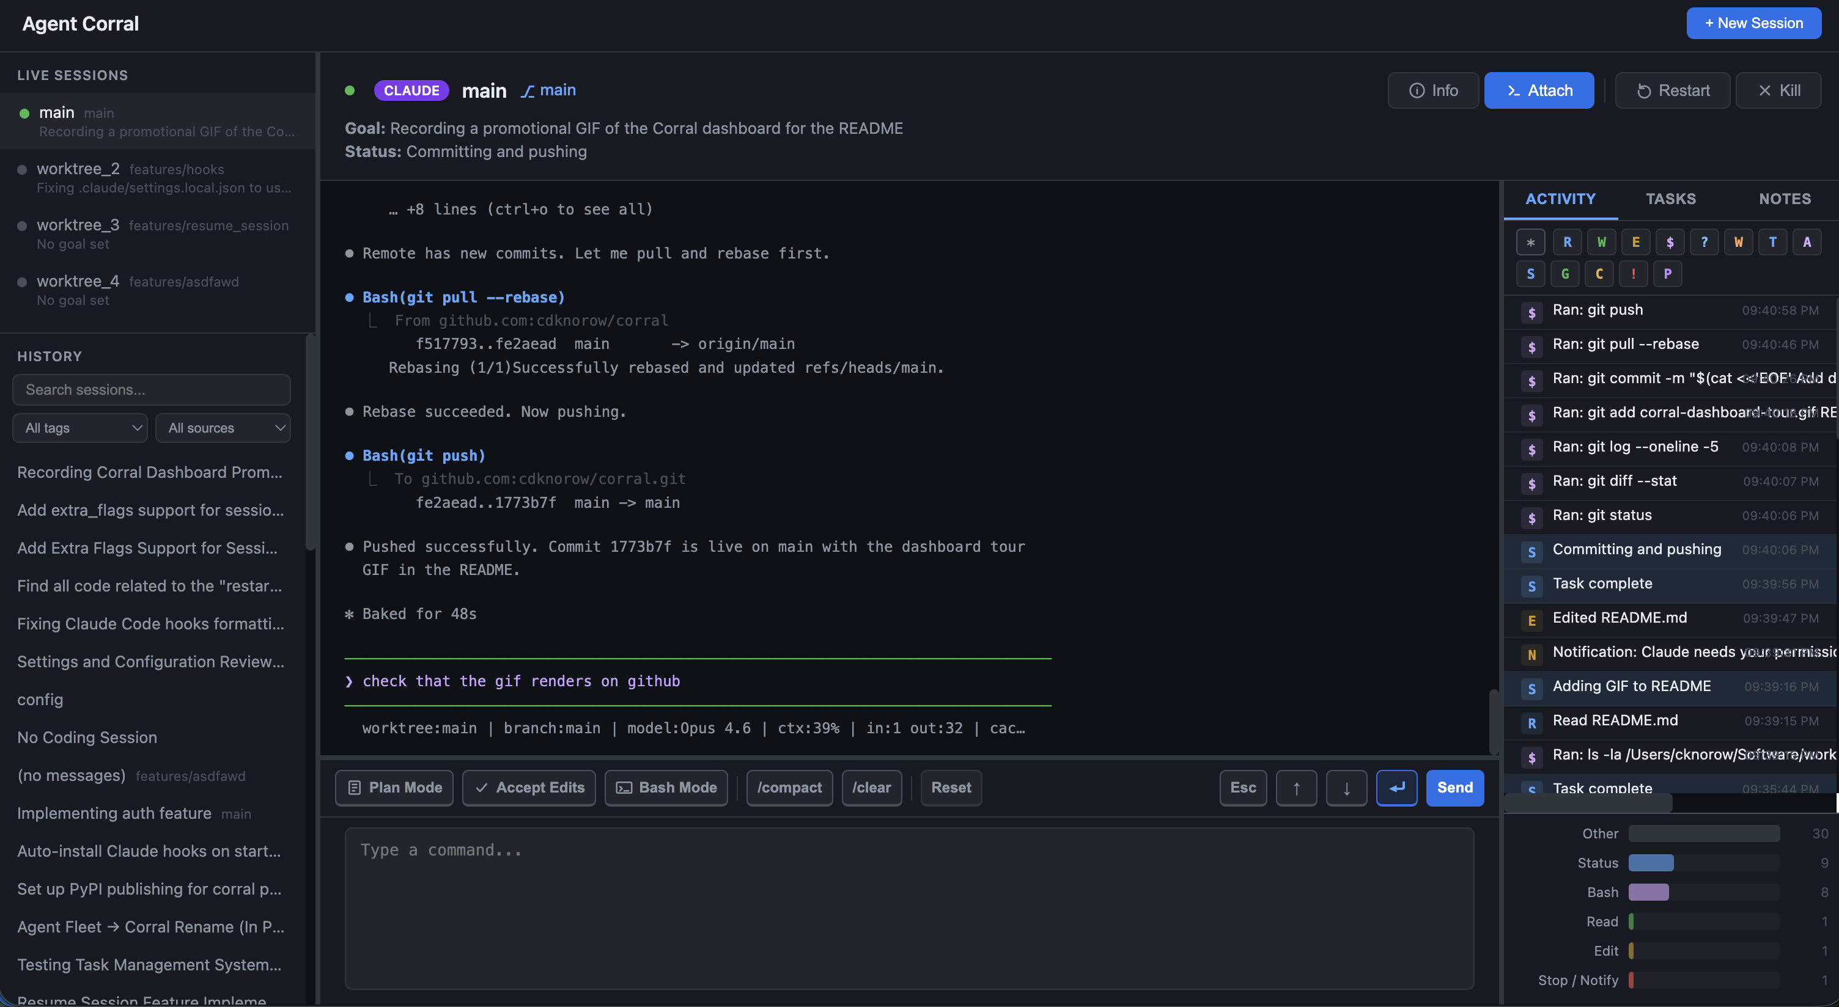Click the green status dot in session header
The width and height of the screenshot is (1839, 1007).
[350, 90]
